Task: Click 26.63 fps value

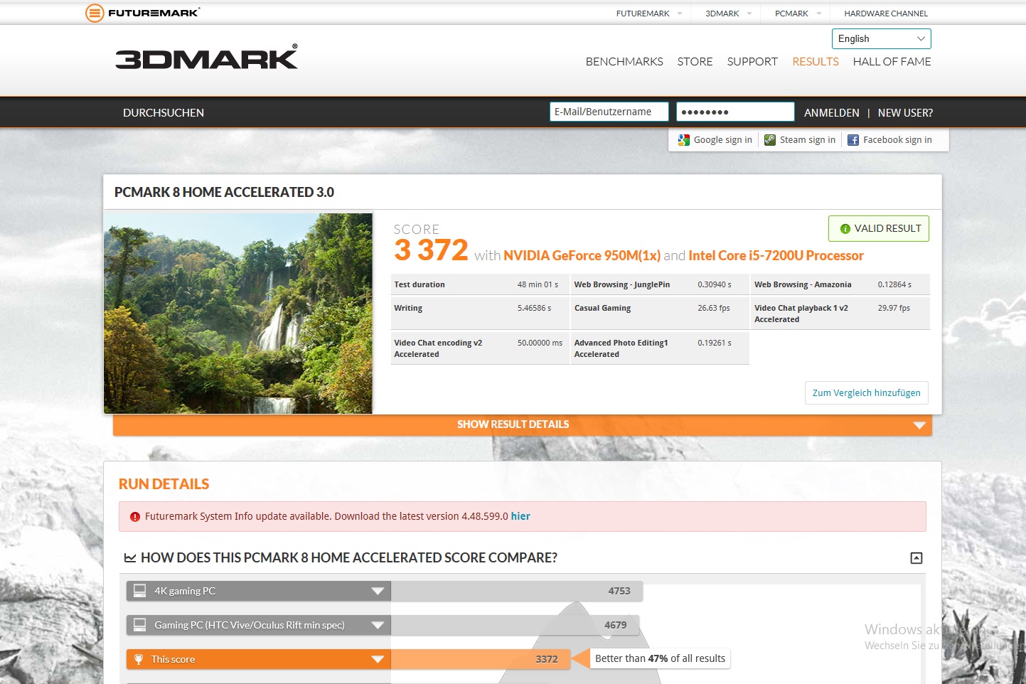Action: click(x=714, y=308)
